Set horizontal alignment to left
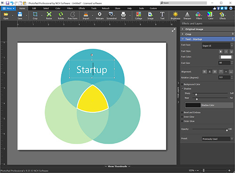Screen dimensions: 235x173 coord(204,72)
